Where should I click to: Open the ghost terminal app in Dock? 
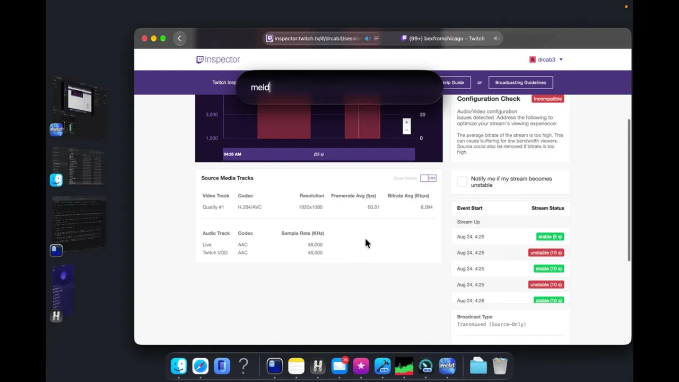point(274,366)
